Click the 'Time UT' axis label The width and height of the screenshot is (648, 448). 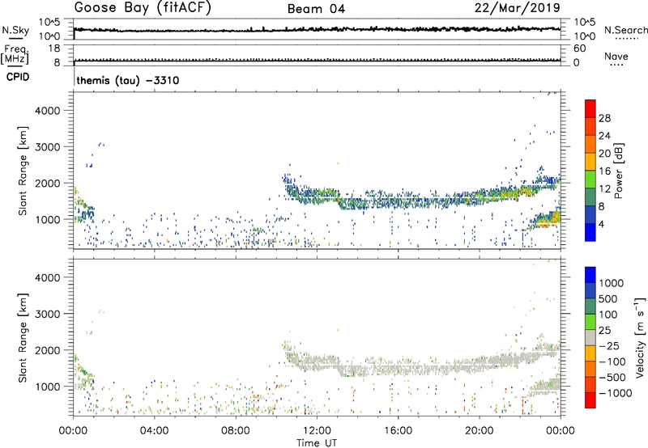point(317,443)
